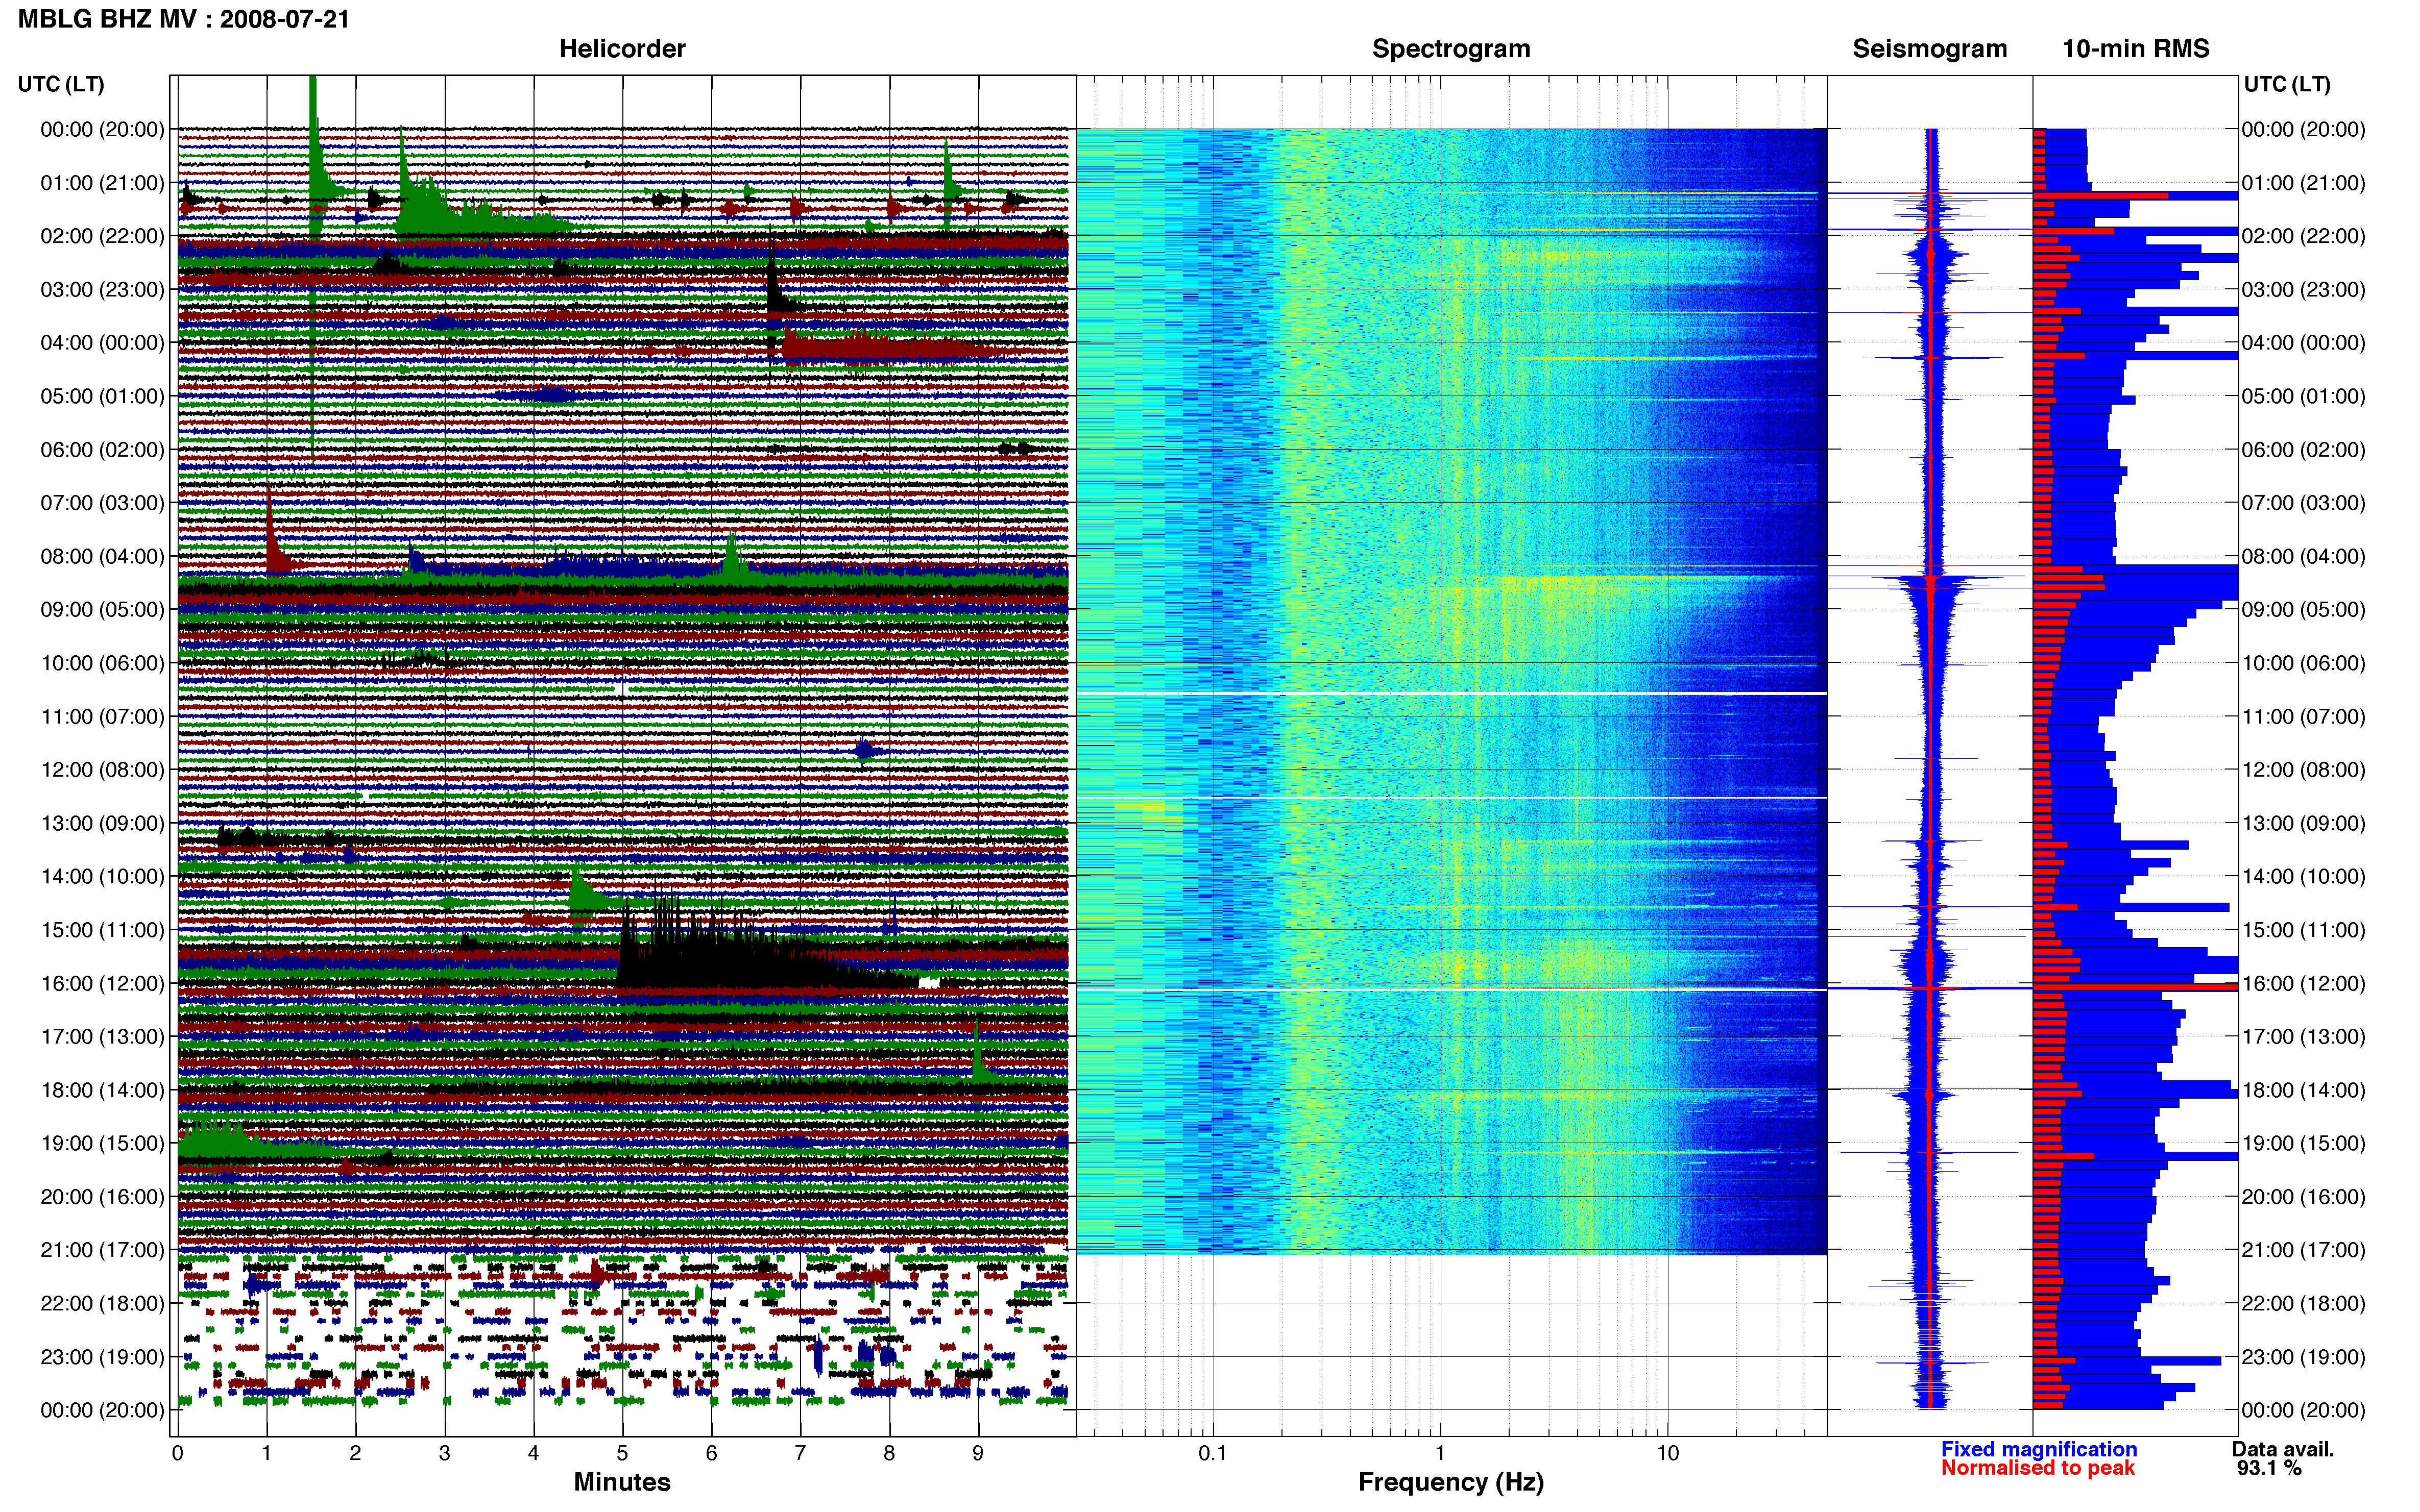
Task: Click the 0.1 frequency tick label
Action: point(1213,1453)
